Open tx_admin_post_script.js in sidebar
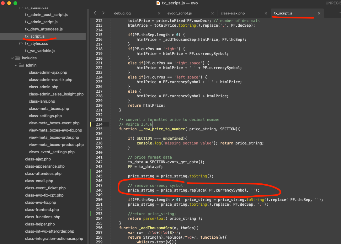 click(x=46, y=14)
